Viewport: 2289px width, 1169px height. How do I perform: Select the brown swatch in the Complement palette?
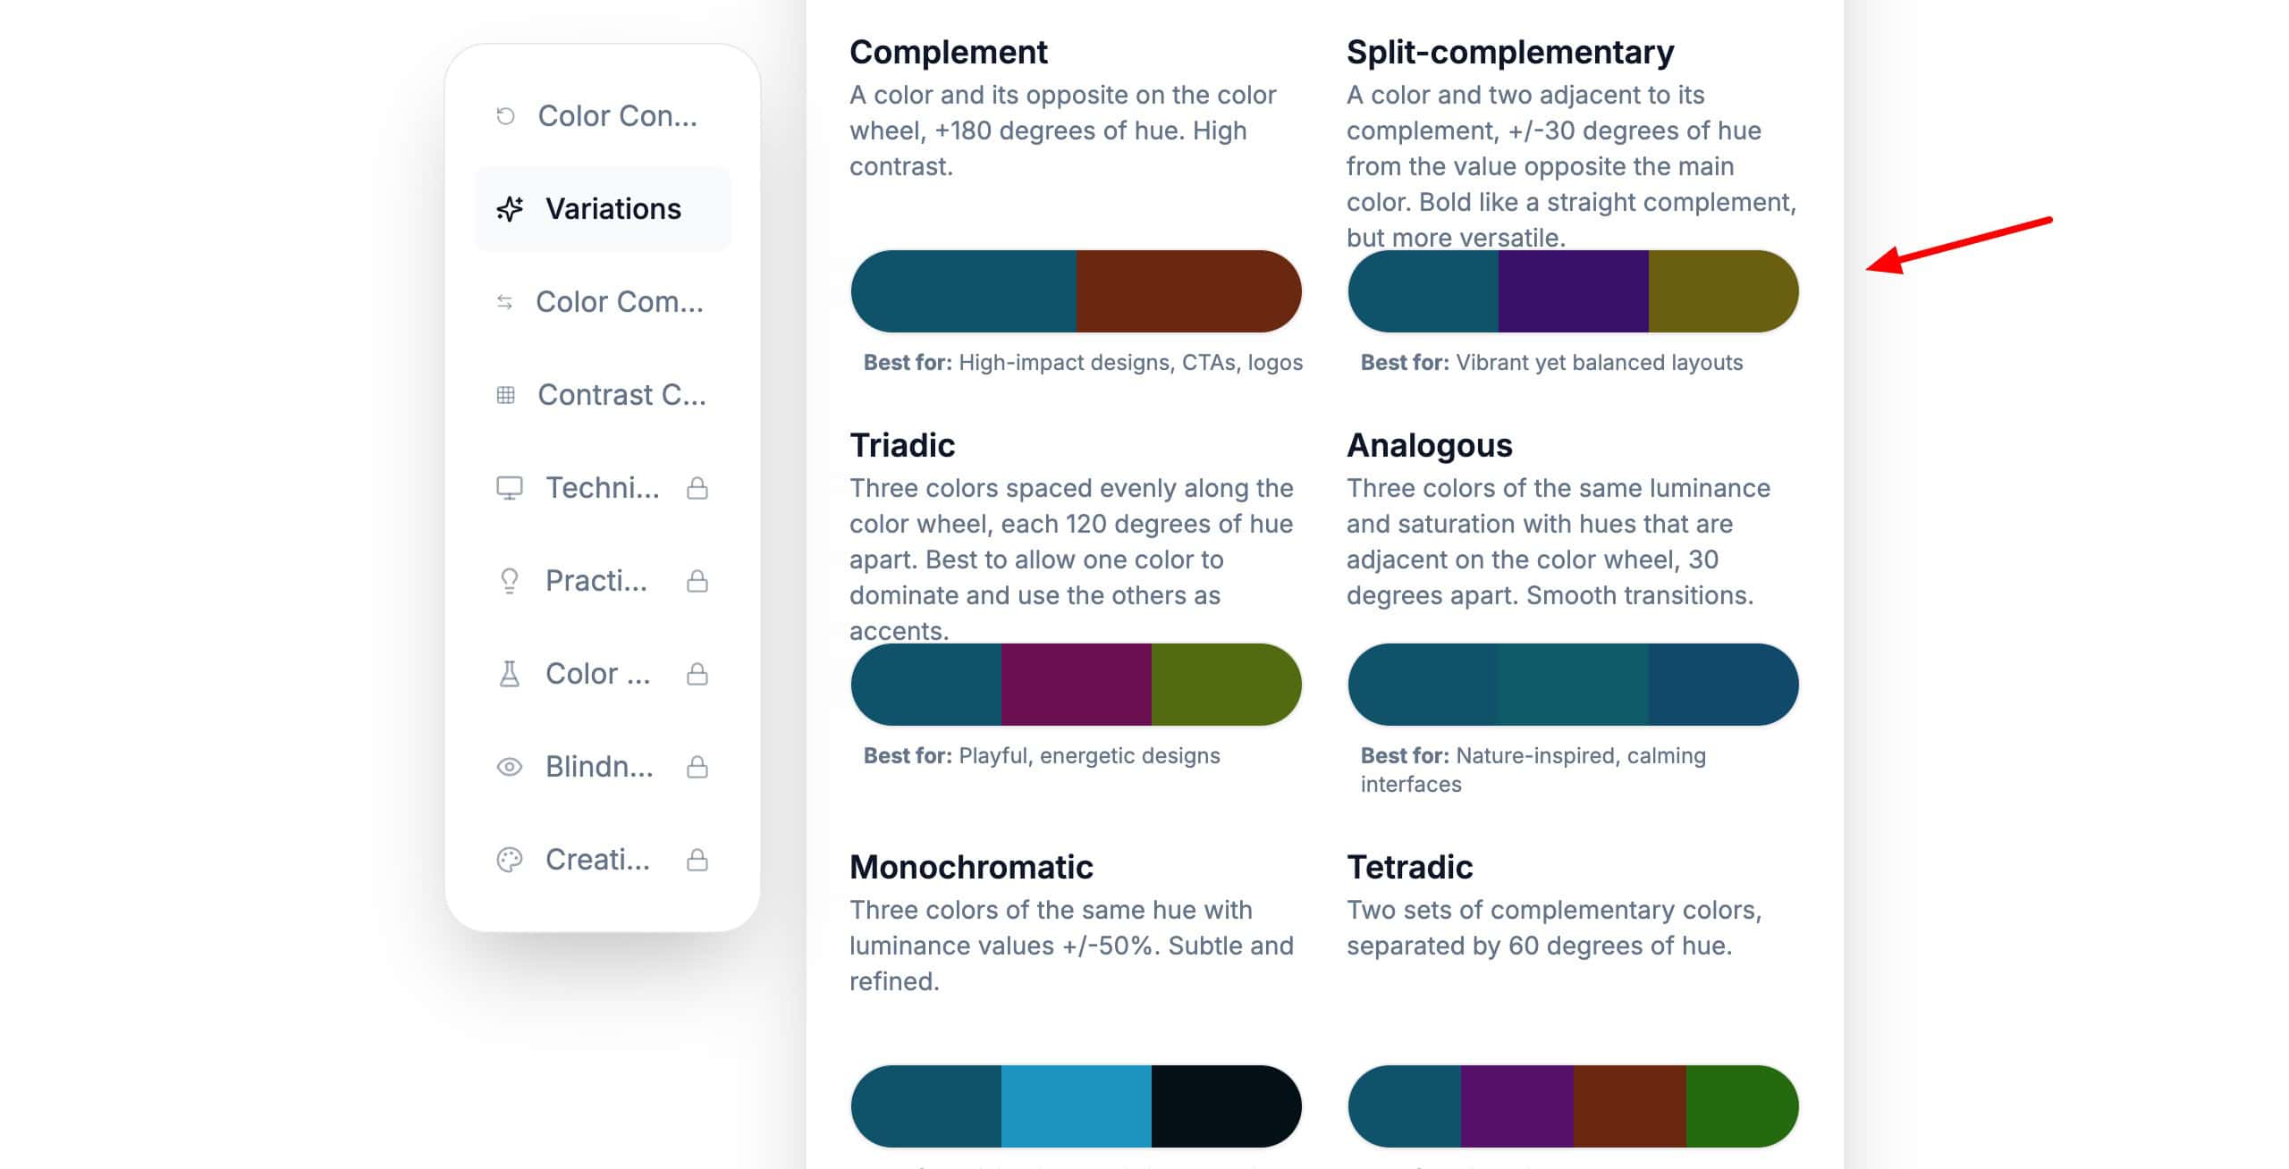pos(1188,291)
